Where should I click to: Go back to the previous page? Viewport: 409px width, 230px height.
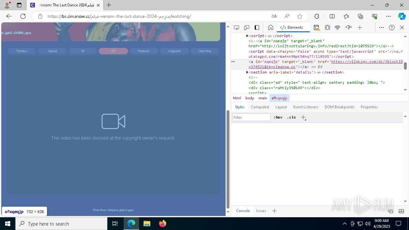(9, 16)
